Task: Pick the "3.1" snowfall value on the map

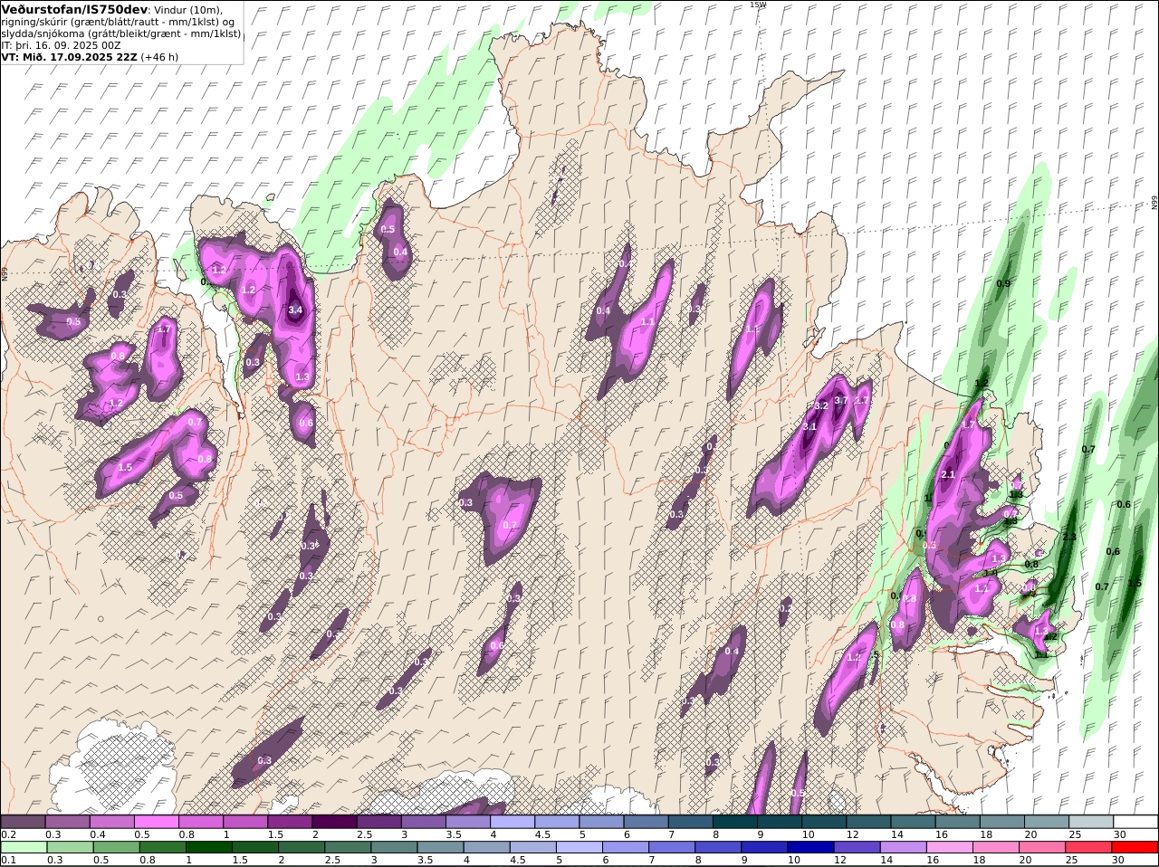Action: point(810,426)
